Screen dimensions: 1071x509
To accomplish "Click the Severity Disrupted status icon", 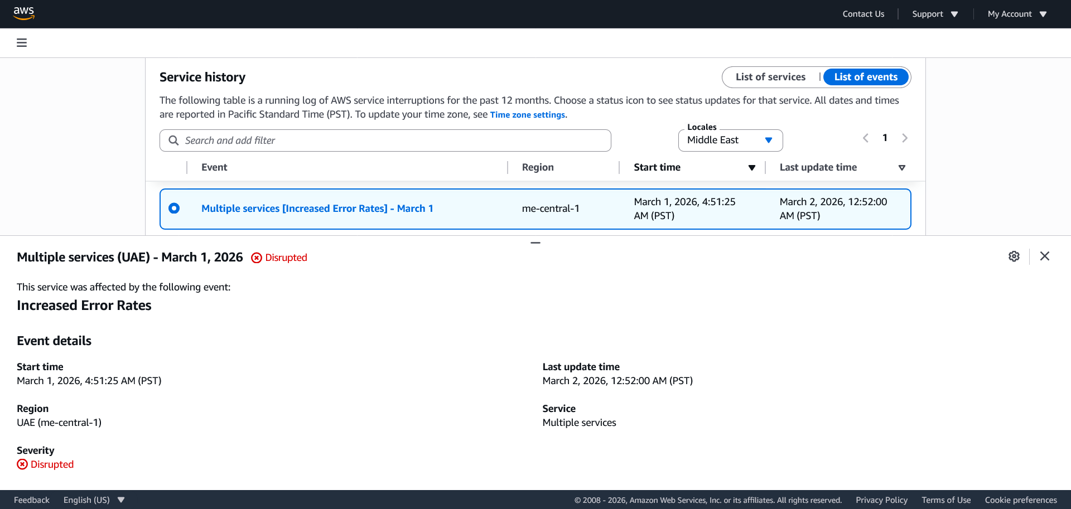I will (x=22, y=464).
